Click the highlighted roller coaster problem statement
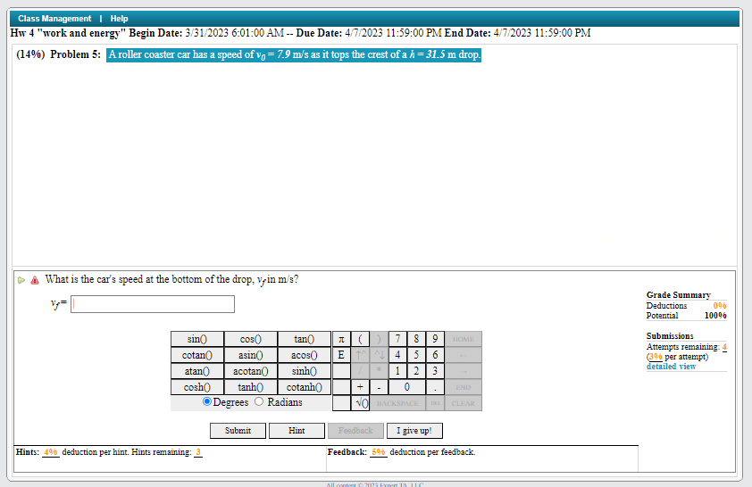 point(294,54)
